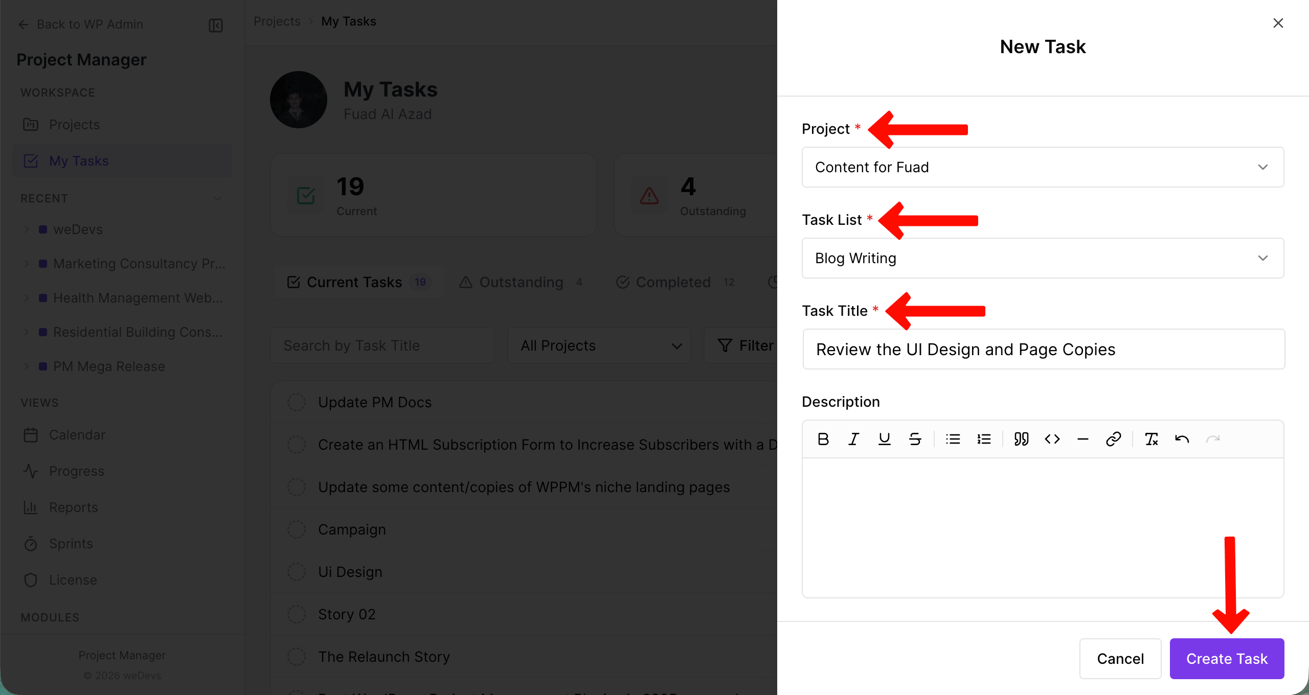Click the clear formatting icon
This screenshot has height=695, width=1309.
pyautogui.click(x=1152, y=438)
